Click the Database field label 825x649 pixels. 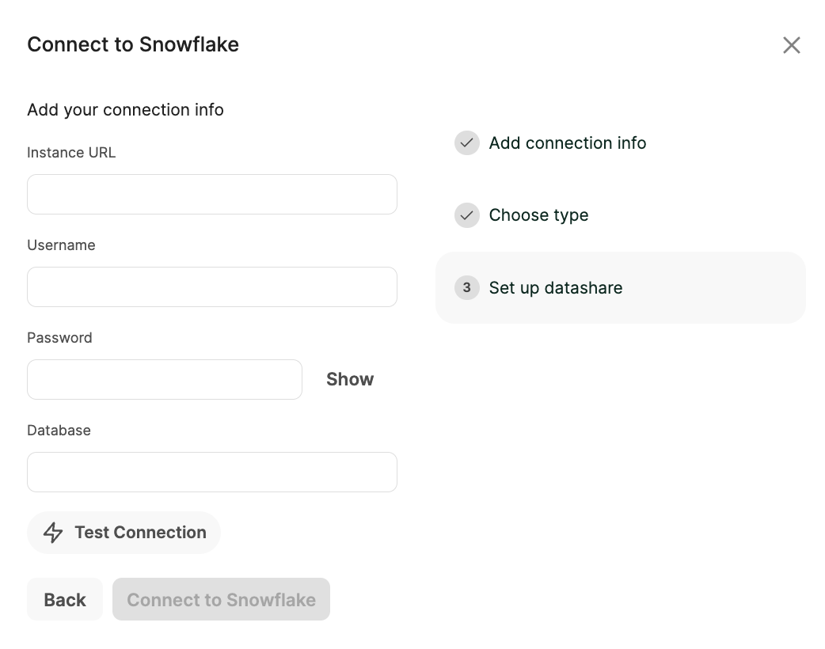click(59, 431)
